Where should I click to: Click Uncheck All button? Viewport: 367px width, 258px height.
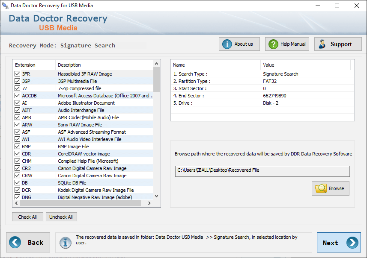(61, 217)
